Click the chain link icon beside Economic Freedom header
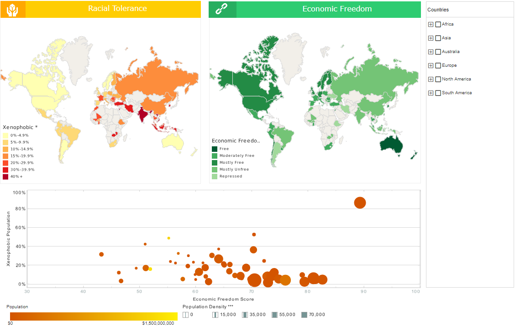 [222, 9]
